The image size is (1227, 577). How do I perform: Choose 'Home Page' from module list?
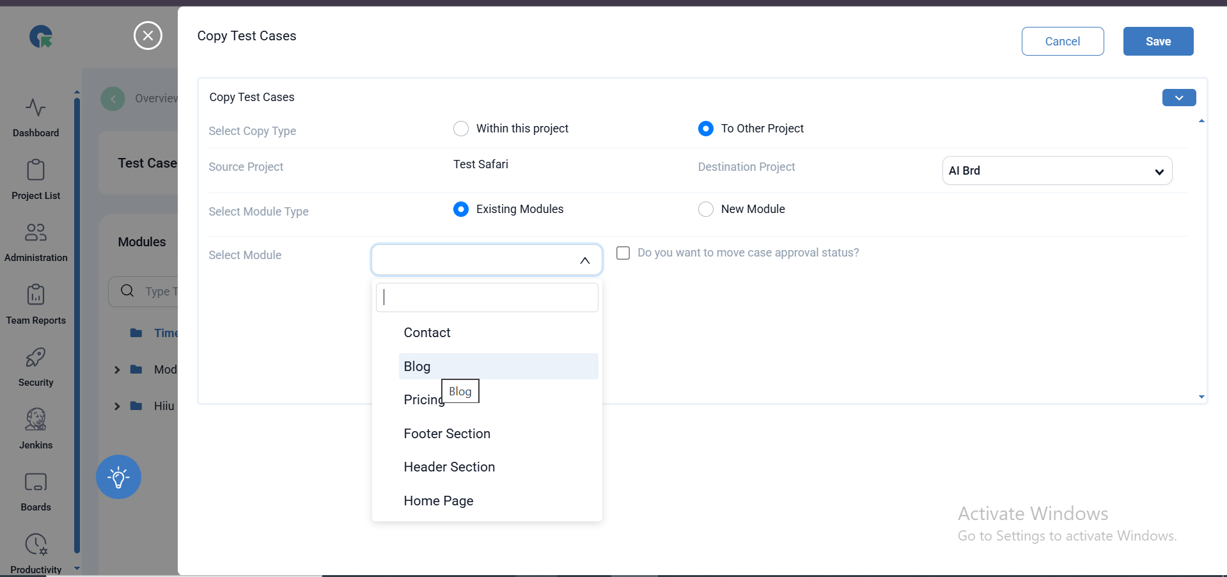(439, 501)
